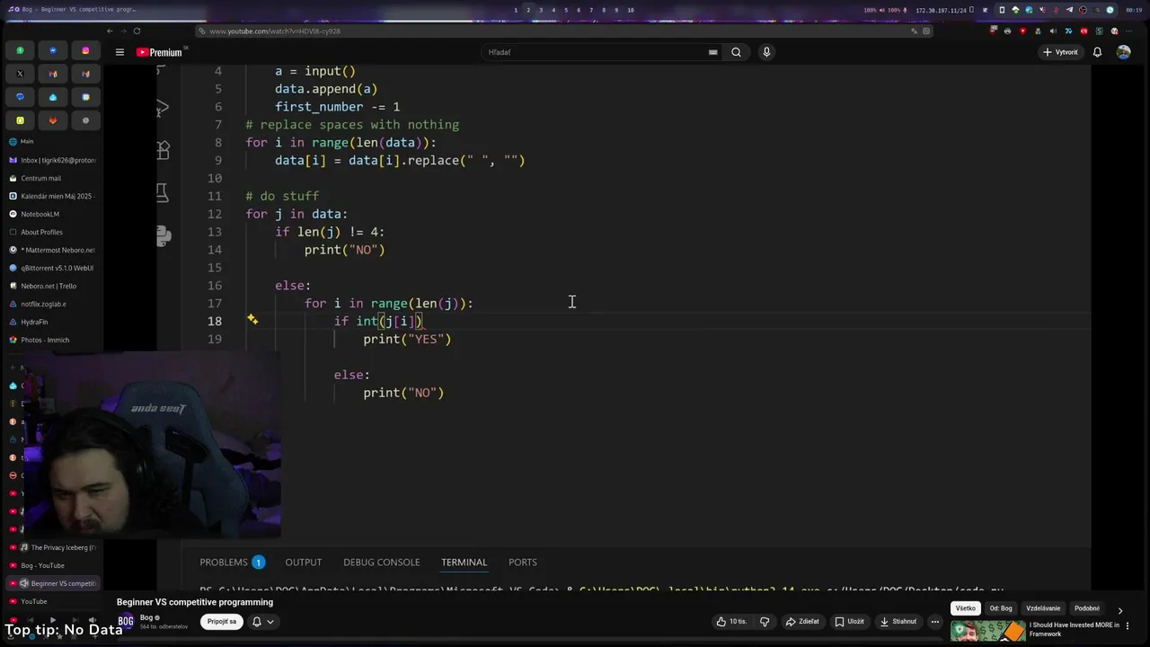Click the Uložiť save button

tap(850, 621)
